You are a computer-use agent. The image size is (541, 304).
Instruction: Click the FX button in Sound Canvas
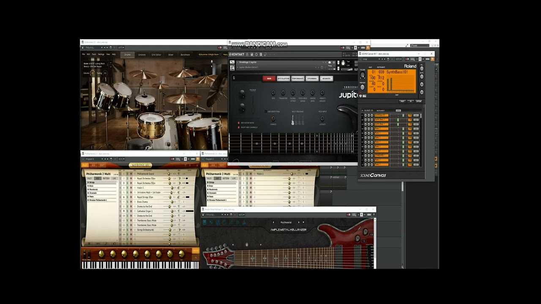[x=410, y=101]
